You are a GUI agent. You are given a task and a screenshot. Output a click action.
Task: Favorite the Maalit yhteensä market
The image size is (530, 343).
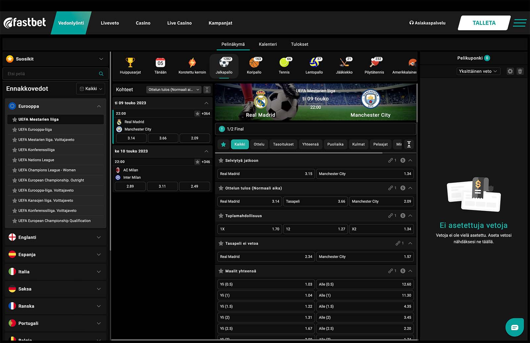221,271
